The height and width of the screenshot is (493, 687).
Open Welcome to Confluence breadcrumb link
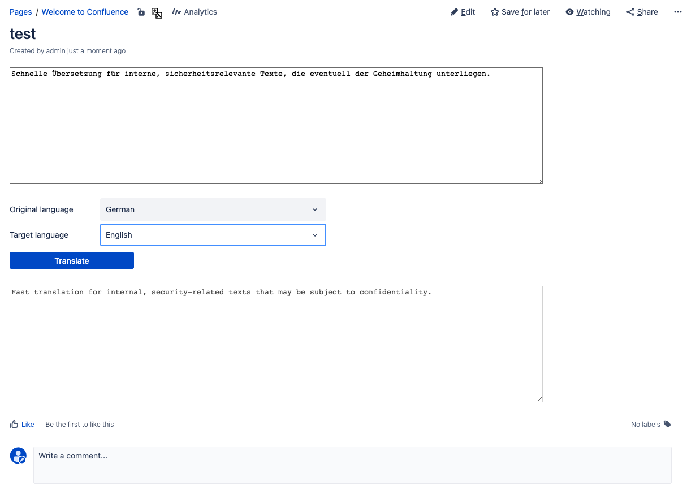[x=85, y=12]
